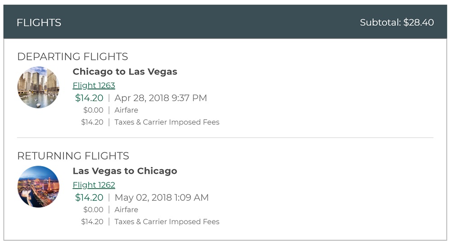Click the May 02, 2018 1:09 AM date

click(162, 197)
